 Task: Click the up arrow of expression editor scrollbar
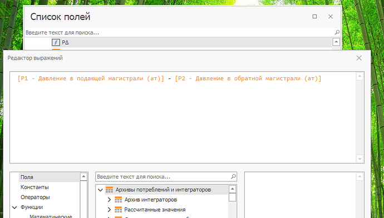(x=360, y=76)
